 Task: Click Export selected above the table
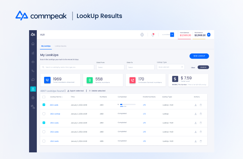(75, 91)
